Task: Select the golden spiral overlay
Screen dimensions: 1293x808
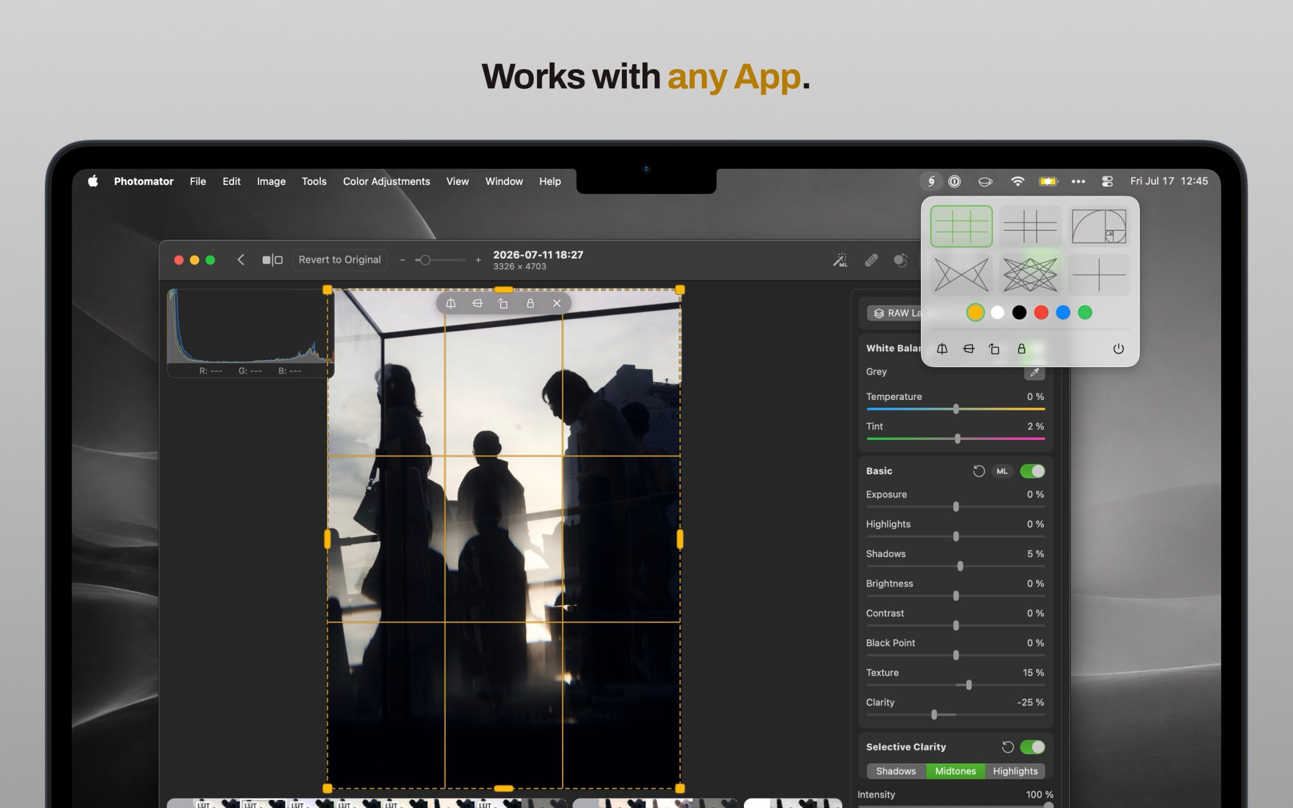Action: tap(1099, 226)
